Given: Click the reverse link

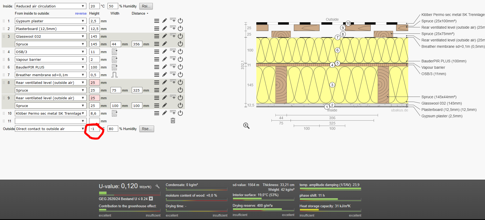Looking at the screenshot, I should coord(81,13).
